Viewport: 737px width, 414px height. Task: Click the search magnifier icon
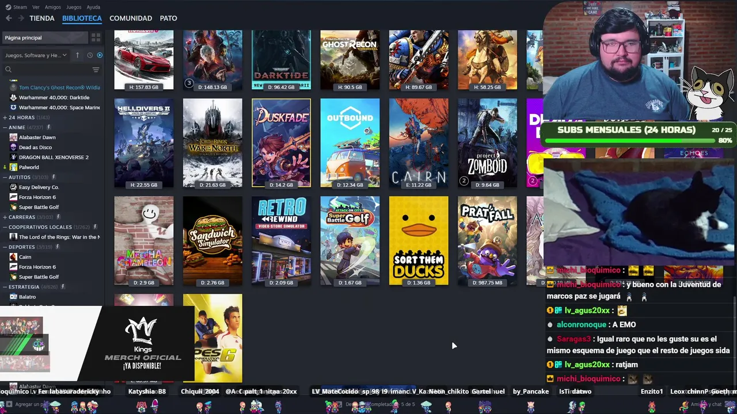(8, 70)
